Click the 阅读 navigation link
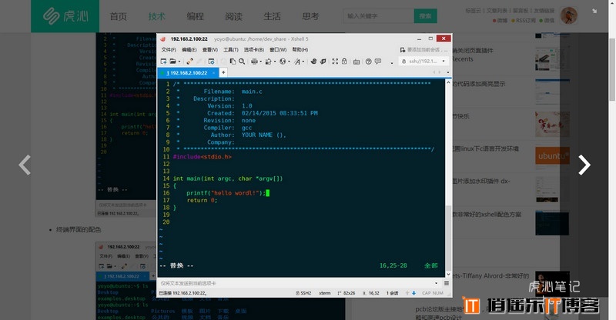616x320 pixels. pos(234,16)
